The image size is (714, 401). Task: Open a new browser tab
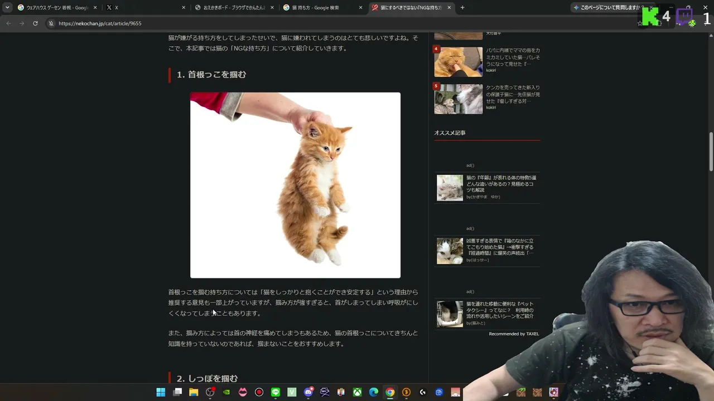pos(462,8)
